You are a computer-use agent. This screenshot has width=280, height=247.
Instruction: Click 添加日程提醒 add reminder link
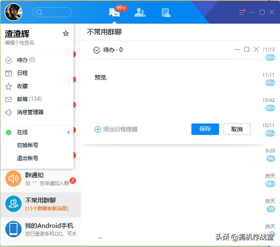coord(120,129)
